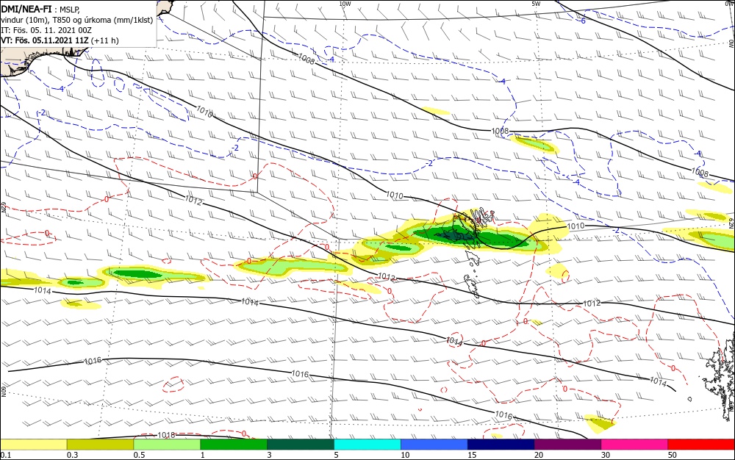The image size is (735, 460).
Task: Click the olive 0.3 legend color swatch
Action: coord(100,445)
